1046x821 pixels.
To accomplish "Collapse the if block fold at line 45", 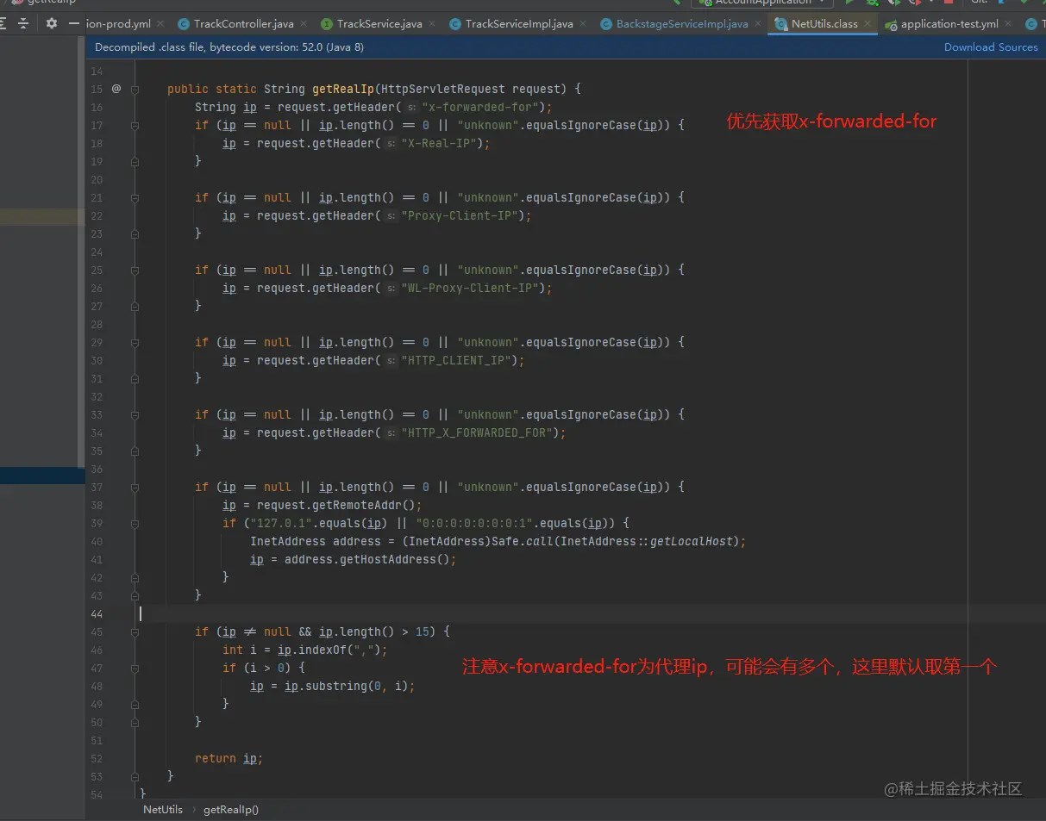I will tap(135, 631).
